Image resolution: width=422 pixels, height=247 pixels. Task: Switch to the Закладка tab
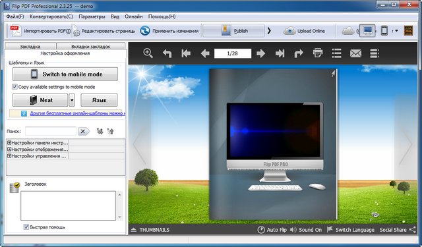tap(30, 46)
